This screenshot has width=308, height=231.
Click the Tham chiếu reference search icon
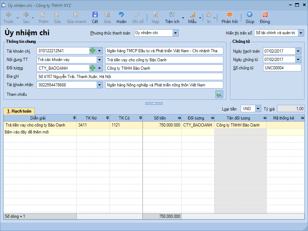tap(219, 94)
